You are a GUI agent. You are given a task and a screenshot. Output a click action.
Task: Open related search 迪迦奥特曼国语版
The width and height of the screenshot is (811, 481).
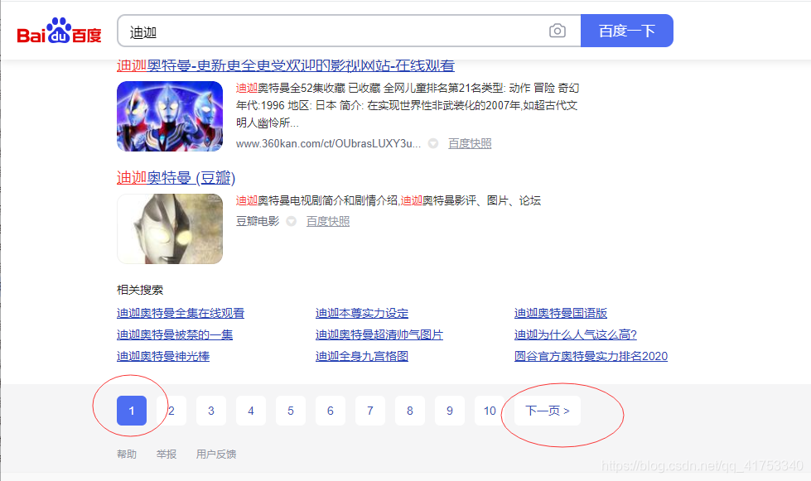561,313
